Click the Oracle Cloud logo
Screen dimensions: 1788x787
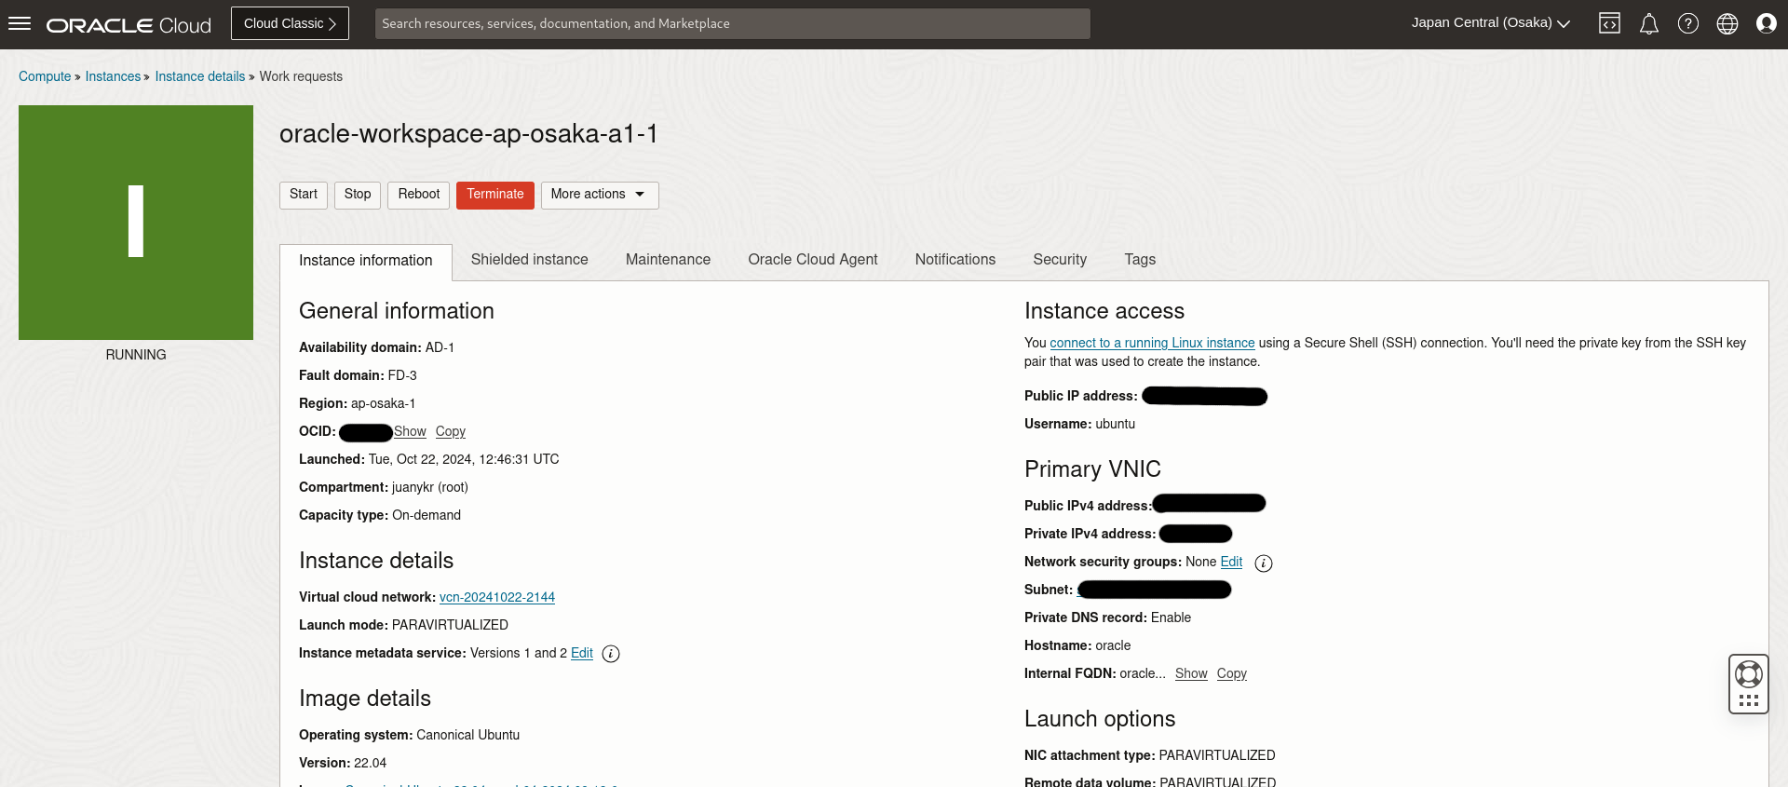129,25
